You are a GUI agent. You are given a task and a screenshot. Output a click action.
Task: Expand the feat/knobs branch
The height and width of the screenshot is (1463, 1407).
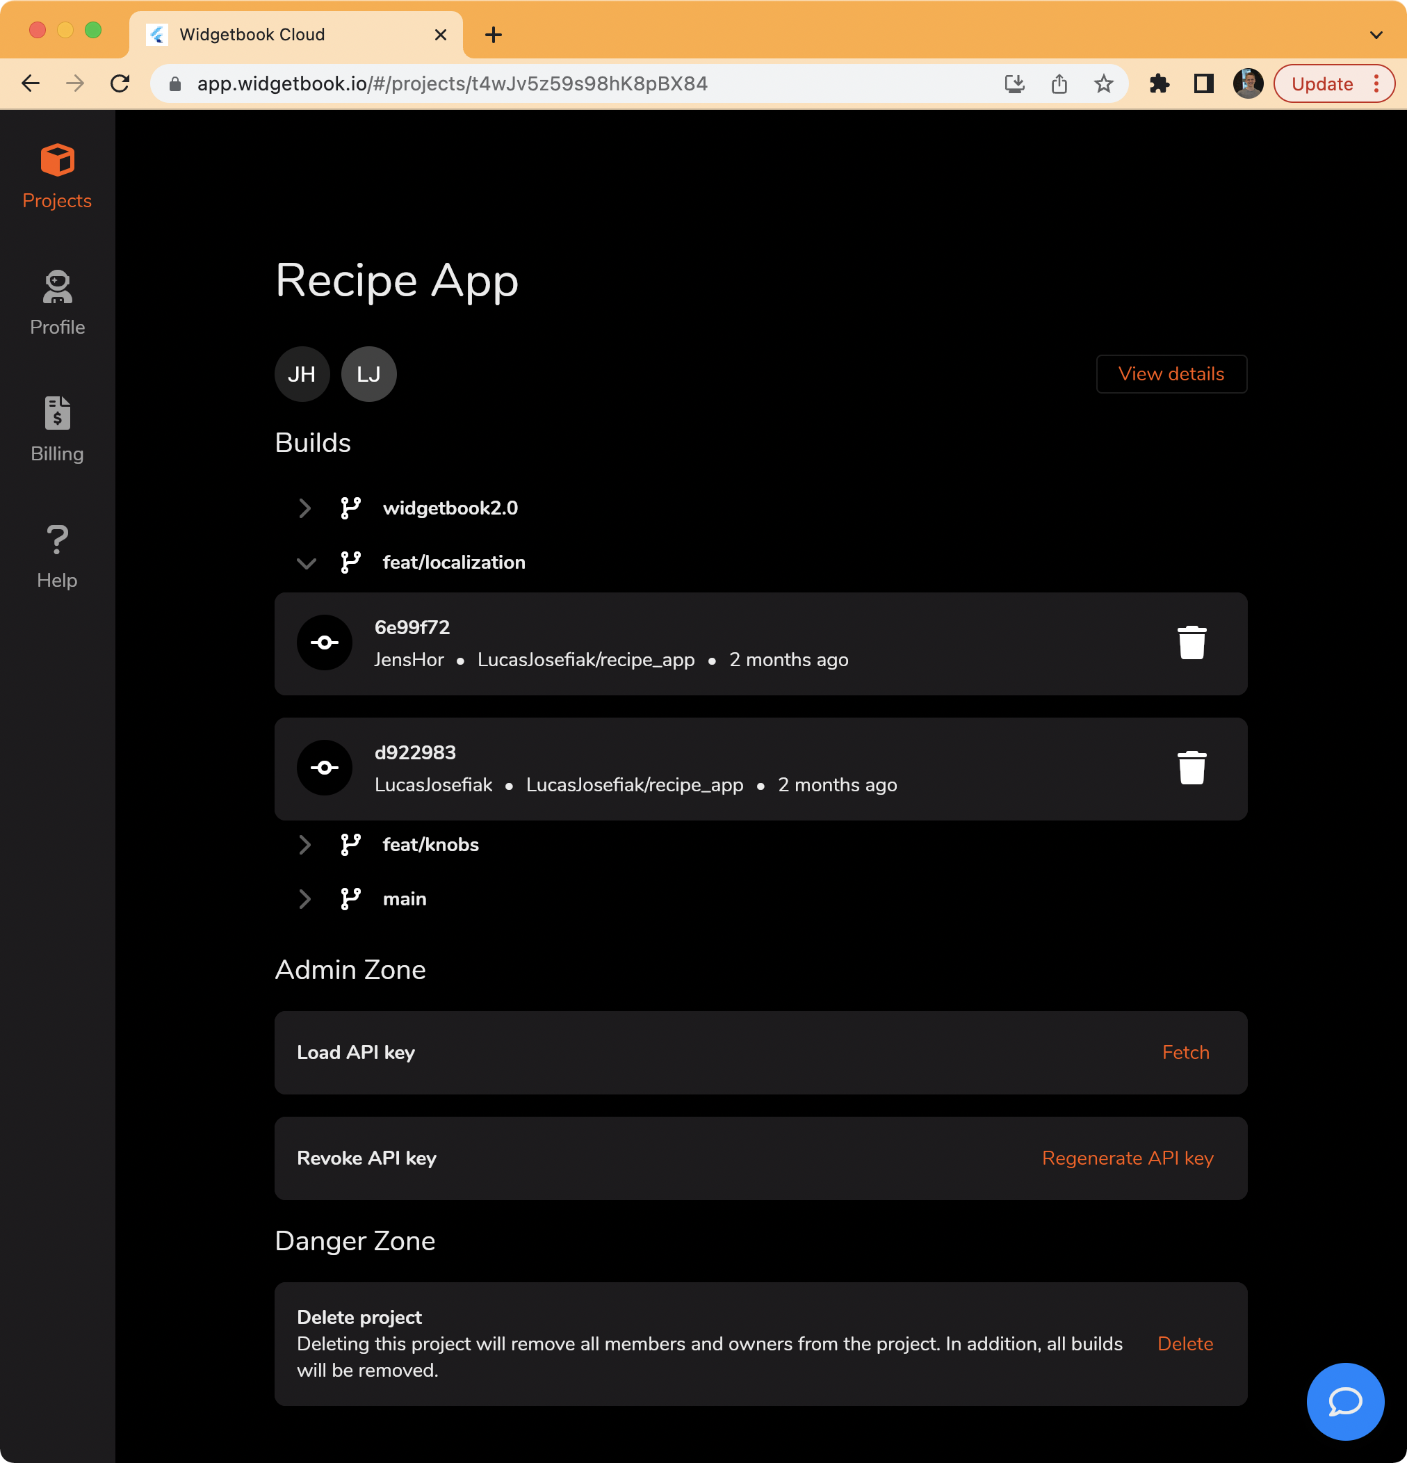pyautogui.click(x=304, y=845)
